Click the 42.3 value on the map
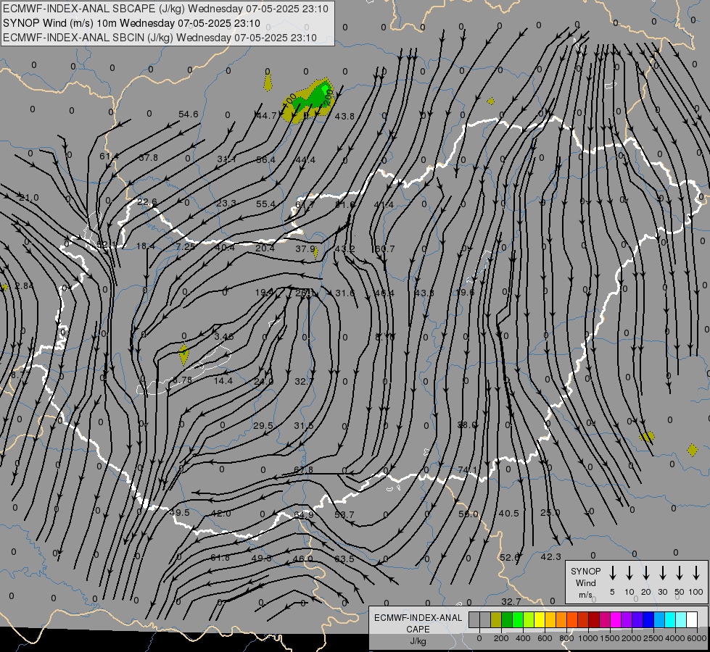 pyautogui.click(x=550, y=556)
